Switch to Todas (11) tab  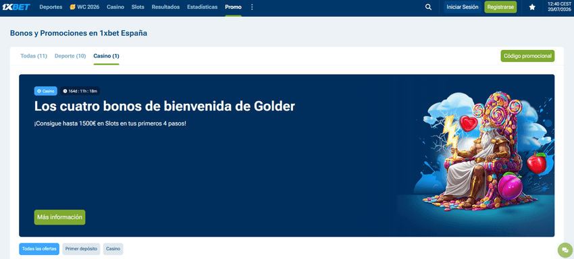pos(34,56)
